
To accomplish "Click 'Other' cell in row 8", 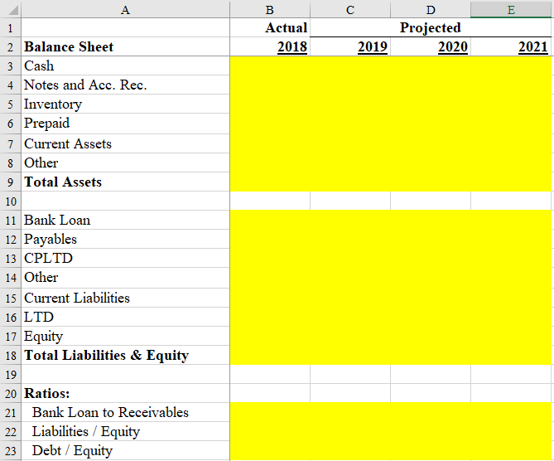I will pos(125,163).
